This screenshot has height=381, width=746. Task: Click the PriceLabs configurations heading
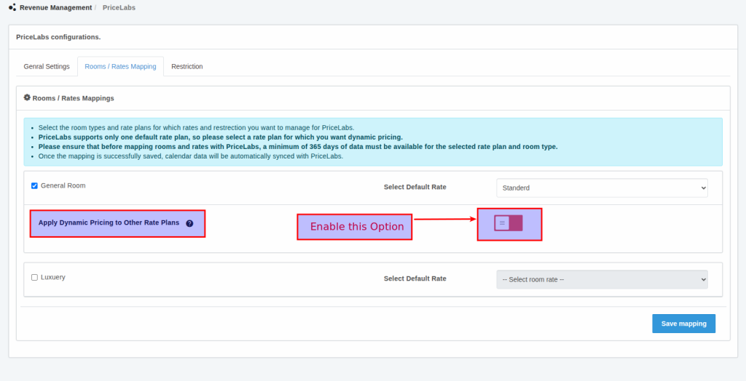tap(58, 36)
